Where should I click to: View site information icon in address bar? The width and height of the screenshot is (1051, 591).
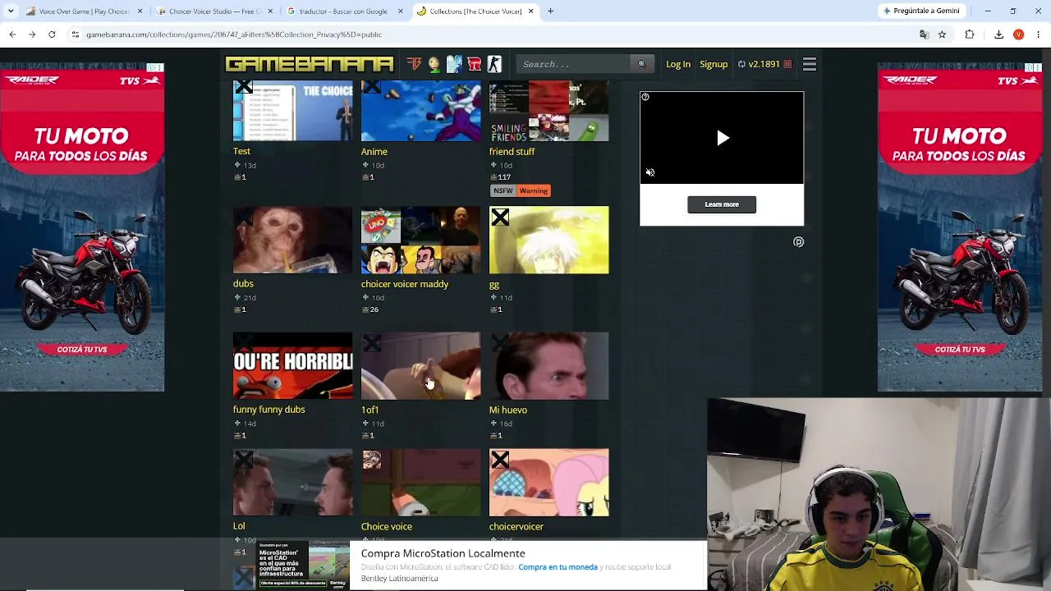[76, 34]
